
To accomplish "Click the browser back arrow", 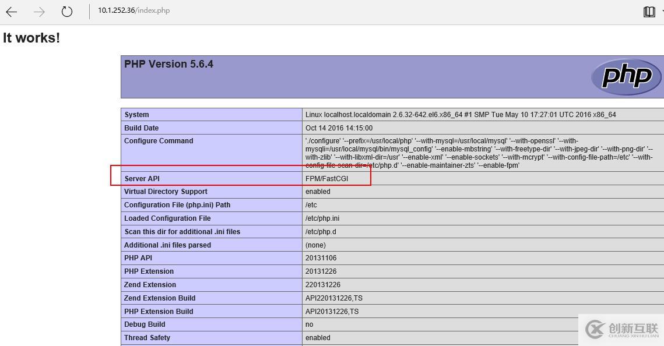I will 11,11.
